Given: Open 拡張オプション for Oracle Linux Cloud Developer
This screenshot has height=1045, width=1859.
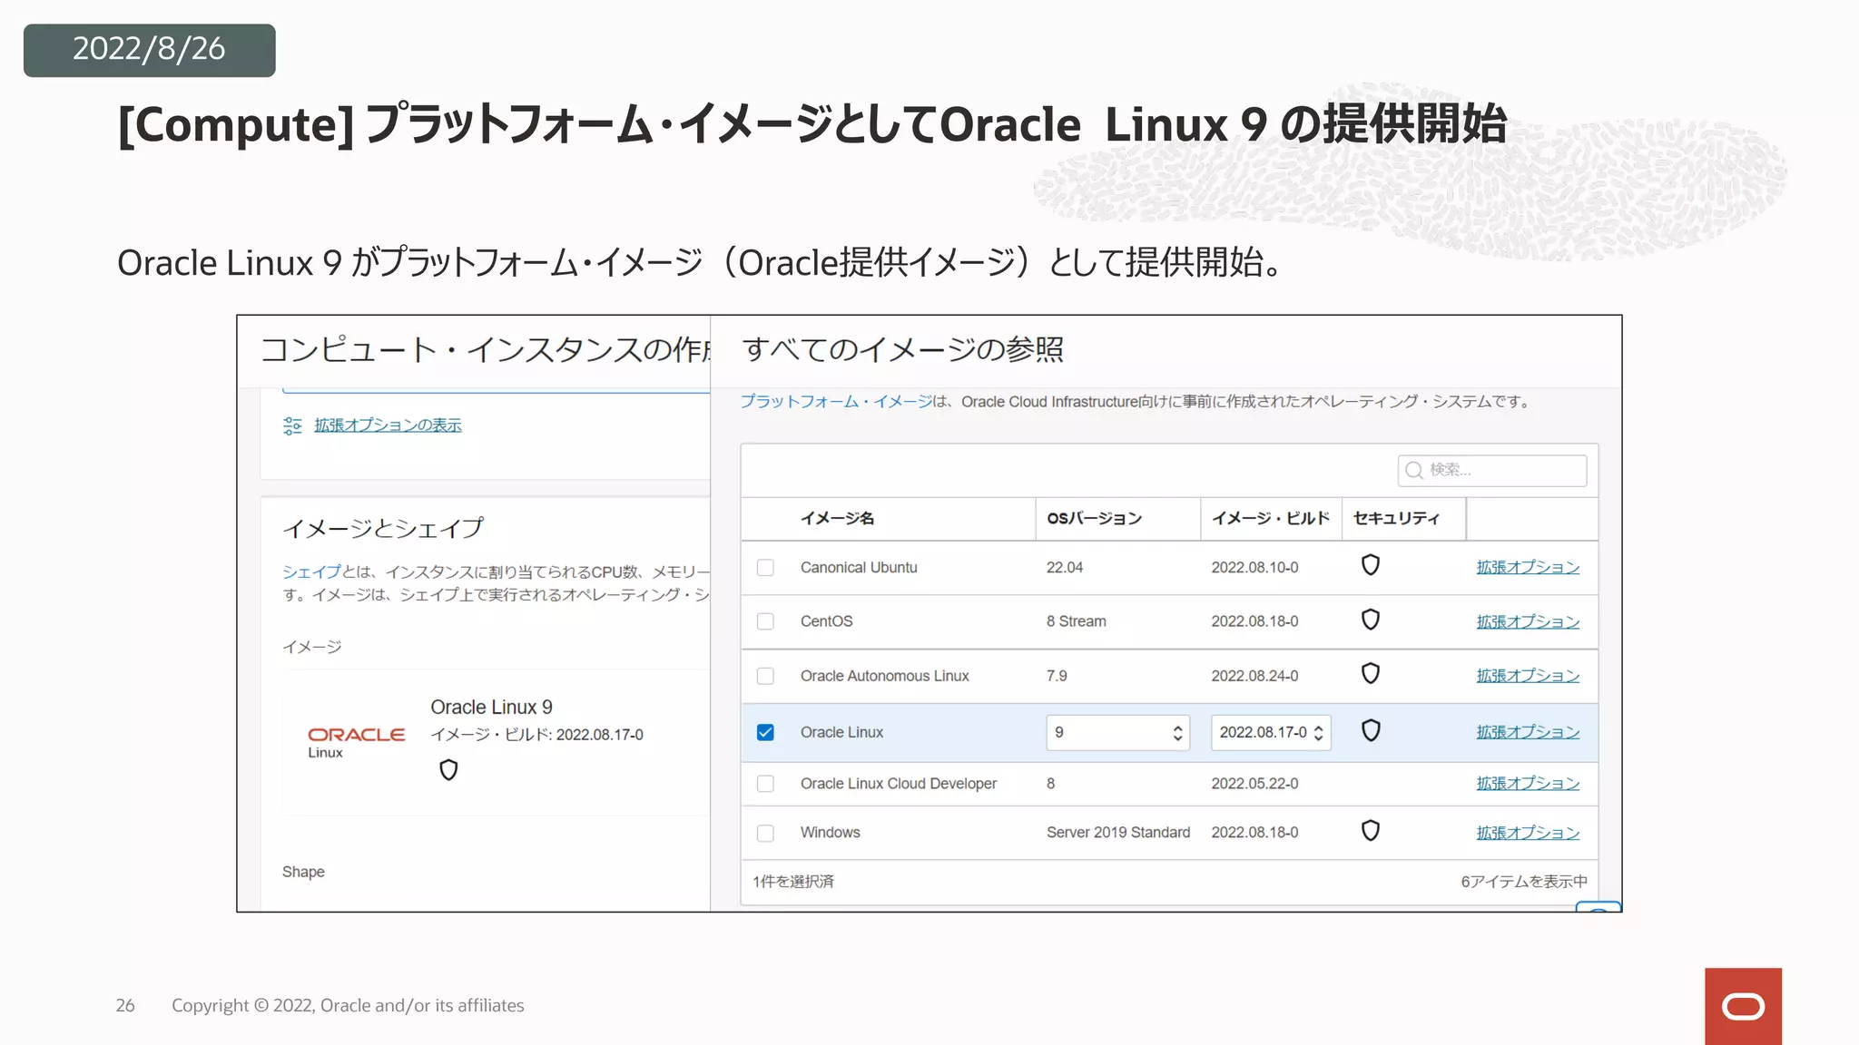Looking at the screenshot, I should click(x=1528, y=784).
